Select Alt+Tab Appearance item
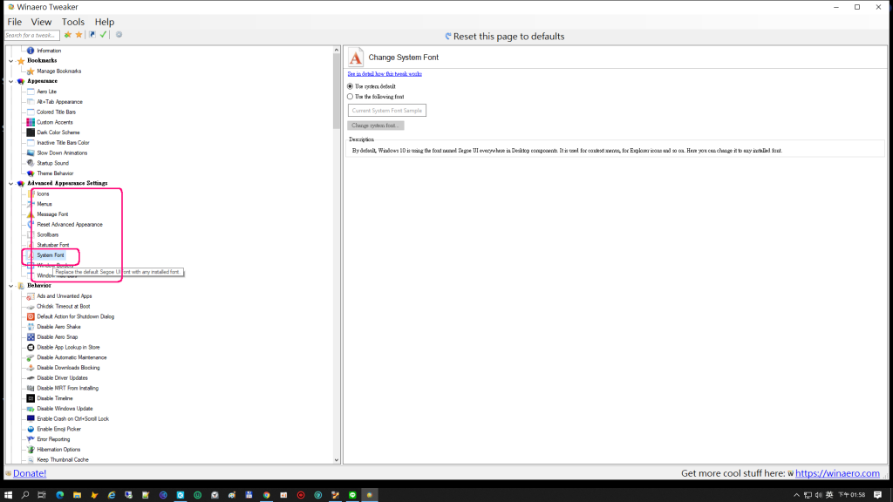 pos(59,102)
